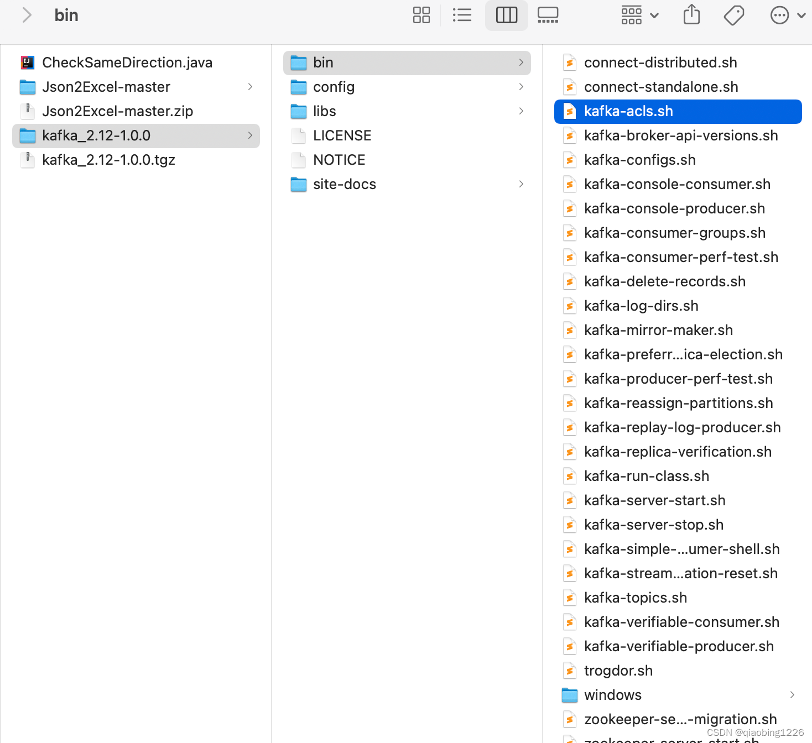This screenshot has height=743, width=812.
Task: Expand the config folder chevron
Action: pyautogui.click(x=521, y=87)
